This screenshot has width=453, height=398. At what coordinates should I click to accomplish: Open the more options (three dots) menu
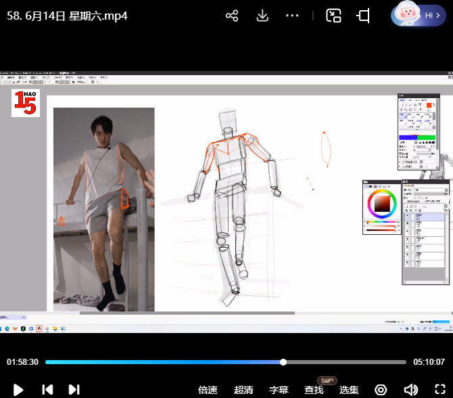(292, 16)
